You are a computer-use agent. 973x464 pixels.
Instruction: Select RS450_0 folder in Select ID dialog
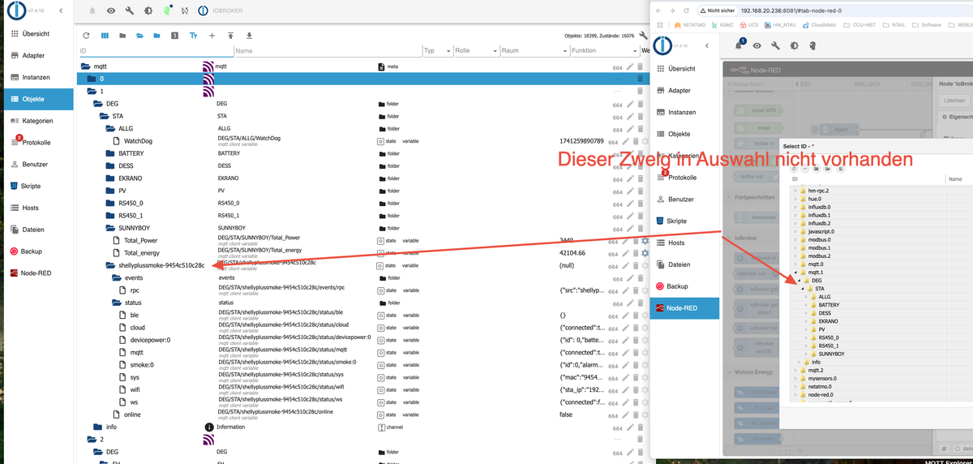click(829, 337)
